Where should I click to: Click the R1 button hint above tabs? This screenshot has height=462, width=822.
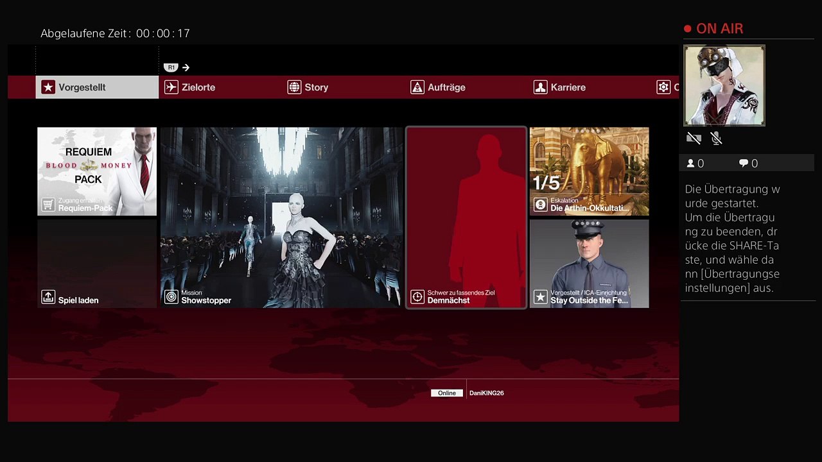coord(171,67)
